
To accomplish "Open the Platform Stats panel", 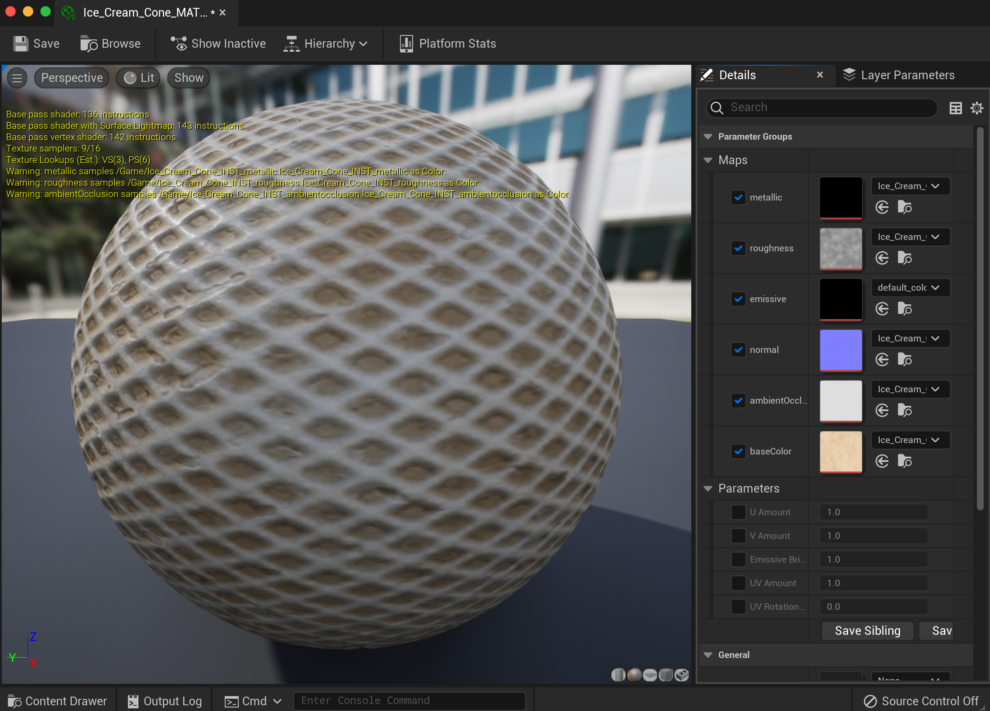I will point(448,44).
